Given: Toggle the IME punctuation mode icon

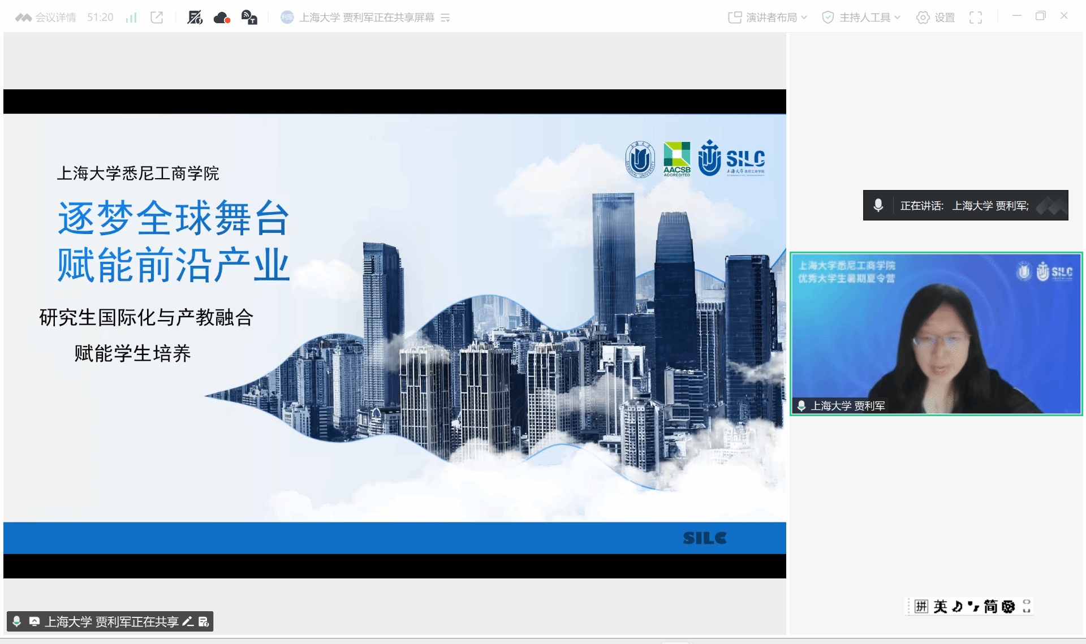Looking at the screenshot, I should coord(973,607).
